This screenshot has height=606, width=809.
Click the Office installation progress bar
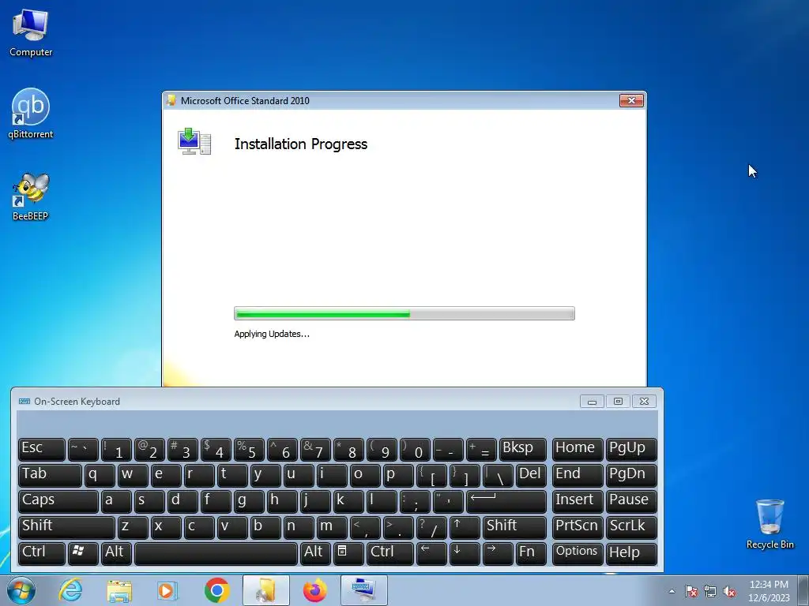tap(404, 313)
